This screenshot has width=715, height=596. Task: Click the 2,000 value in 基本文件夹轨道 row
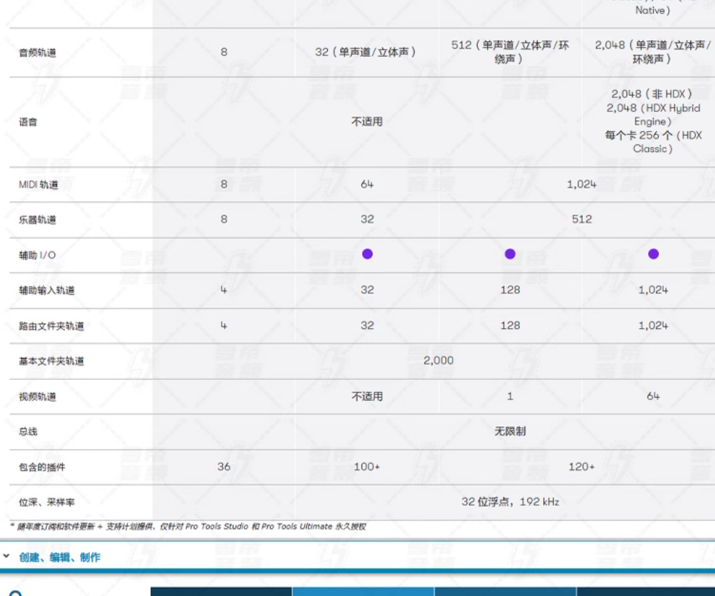(x=438, y=361)
